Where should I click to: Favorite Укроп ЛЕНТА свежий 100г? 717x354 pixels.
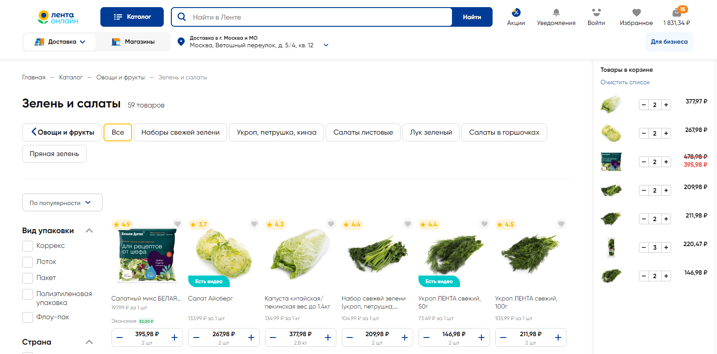(x=561, y=224)
